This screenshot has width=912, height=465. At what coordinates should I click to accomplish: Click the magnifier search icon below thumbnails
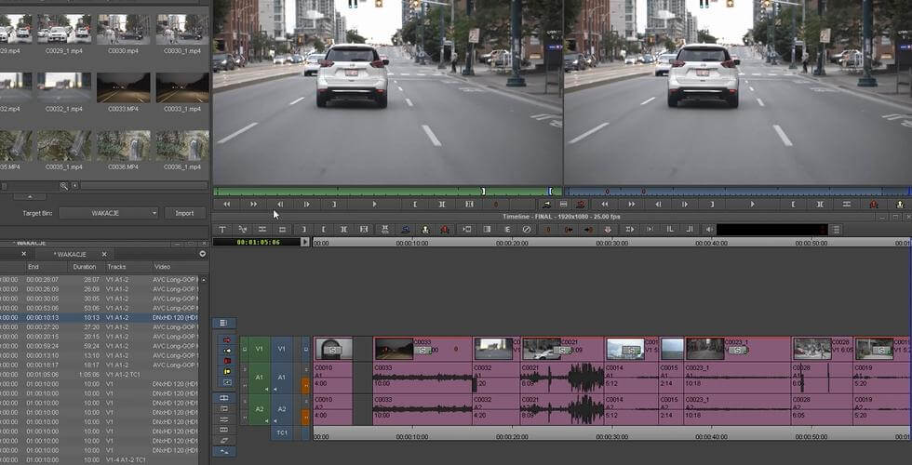(x=64, y=186)
